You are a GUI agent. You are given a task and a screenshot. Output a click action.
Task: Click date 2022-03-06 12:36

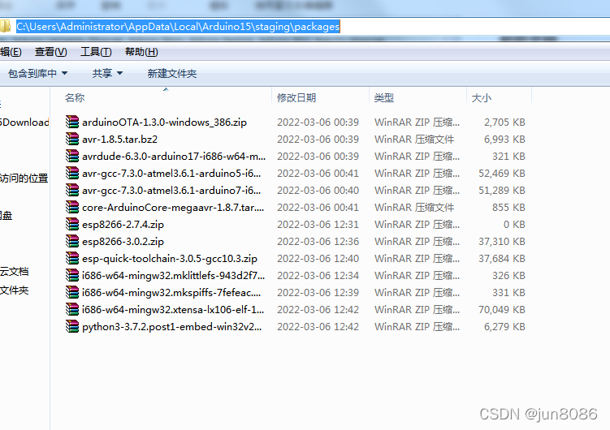click(318, 242)
